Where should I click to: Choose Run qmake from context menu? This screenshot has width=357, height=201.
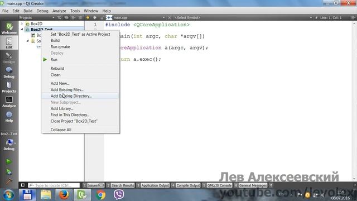(x=80, y=47)
